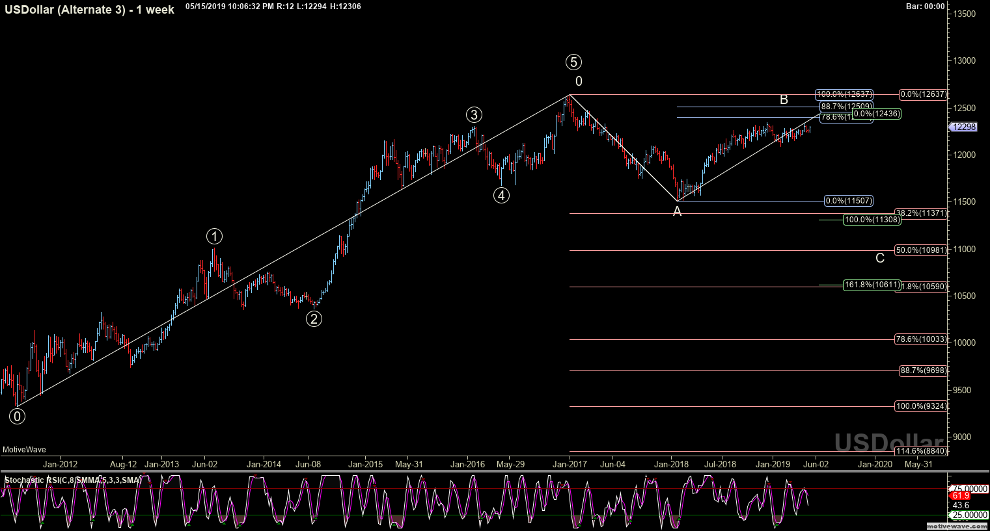Screen dimensions: 990x531
Task: Click the Jan-2012 time axis label
Action: pyautogui.click(x=60, y=464)
